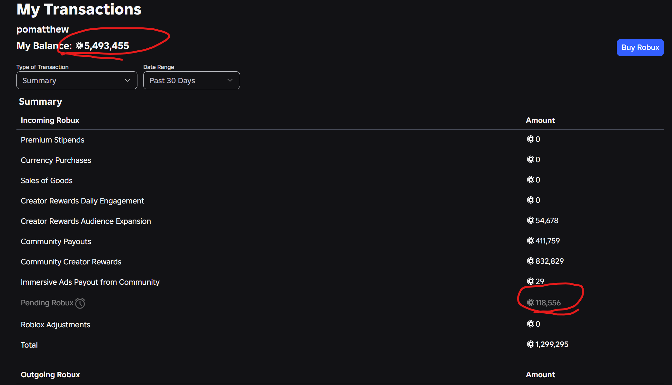Open the Type of Transaction Summary dropdown
The width and height of the screenshot is (672, 385).
coord(77,80)
